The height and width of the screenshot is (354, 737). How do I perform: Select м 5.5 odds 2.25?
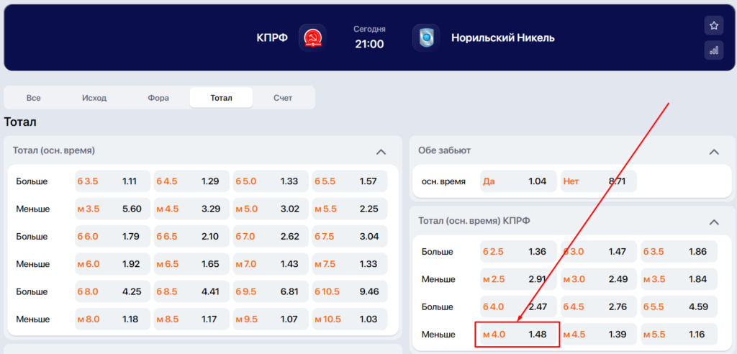(x=350, y=209)
